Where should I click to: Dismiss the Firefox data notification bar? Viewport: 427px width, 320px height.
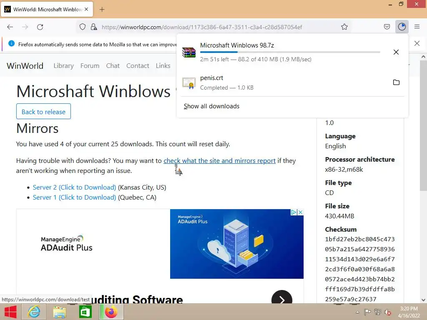[x=417, y=43]
